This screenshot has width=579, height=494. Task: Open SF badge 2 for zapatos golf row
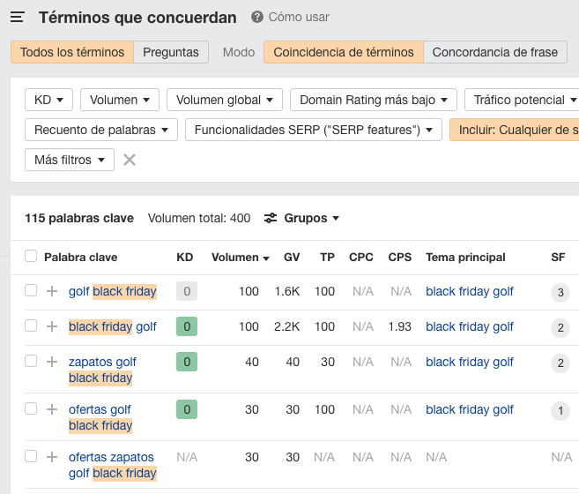click(x=560, y=363)
